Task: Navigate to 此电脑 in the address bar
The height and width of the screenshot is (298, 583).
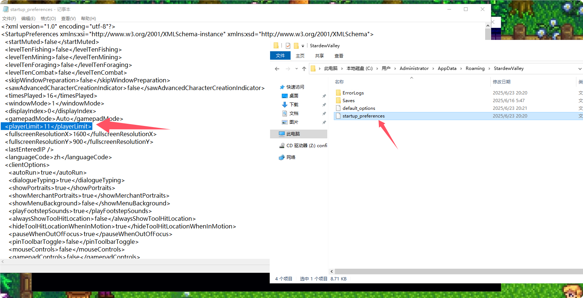Action: [x=331, y=68]
